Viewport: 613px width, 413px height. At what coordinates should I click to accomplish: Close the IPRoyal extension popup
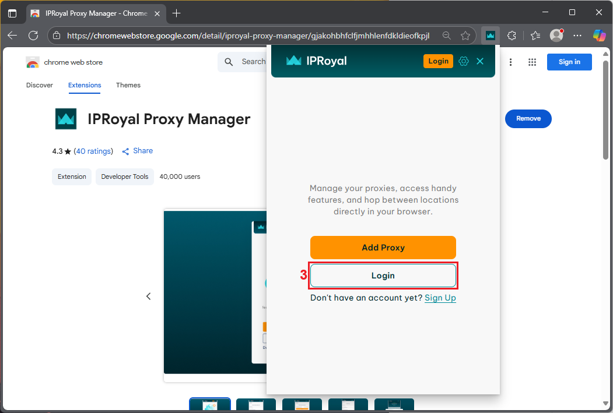pos(480,61)
